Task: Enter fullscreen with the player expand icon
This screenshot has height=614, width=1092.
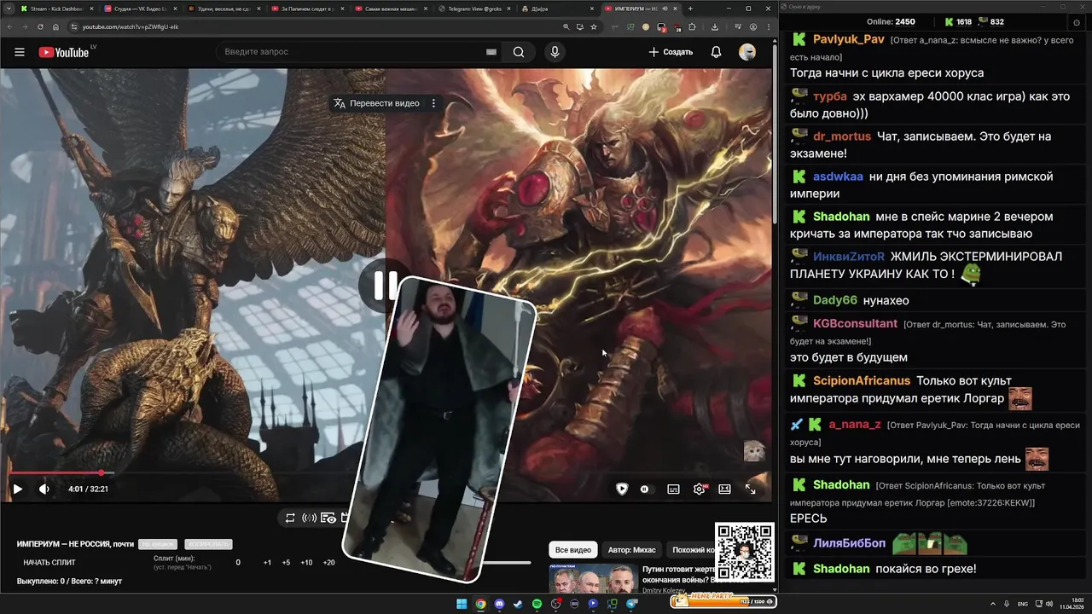Action: 751,489
